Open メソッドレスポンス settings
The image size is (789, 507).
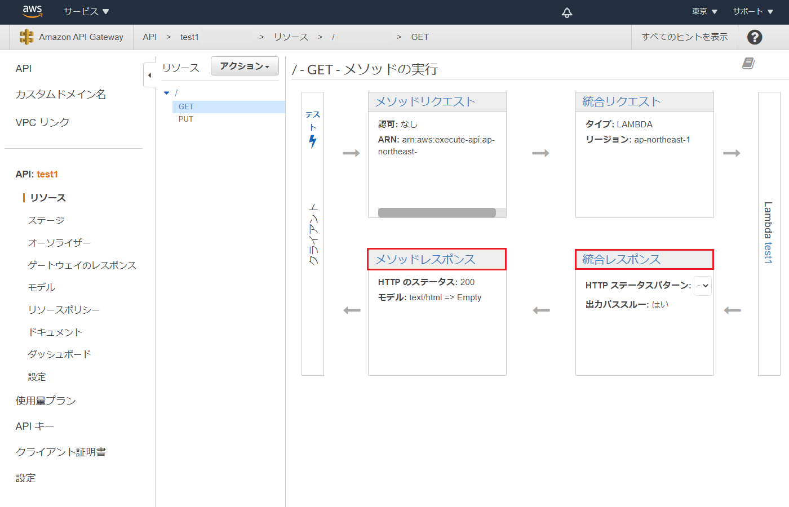(425, 259)
